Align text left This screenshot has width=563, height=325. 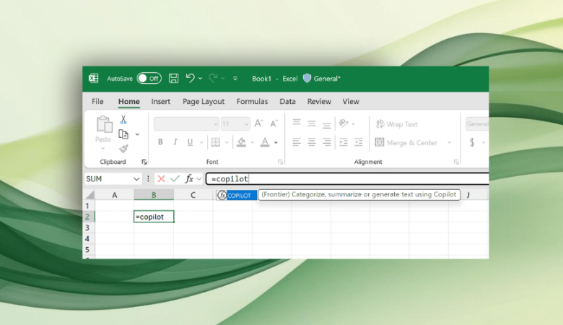click(297, 142)
